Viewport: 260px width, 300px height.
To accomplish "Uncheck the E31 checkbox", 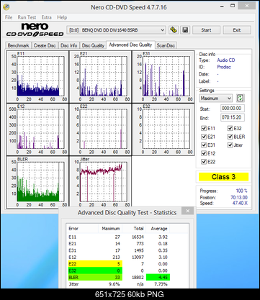I will pyautogui.click(x=204, y=145).
